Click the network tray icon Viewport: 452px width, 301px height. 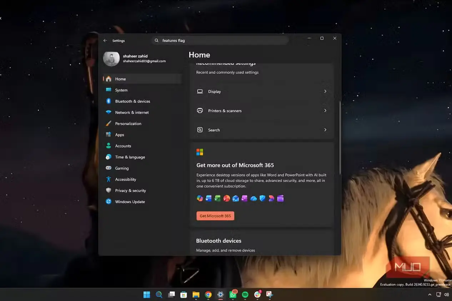tap(439, 295)
